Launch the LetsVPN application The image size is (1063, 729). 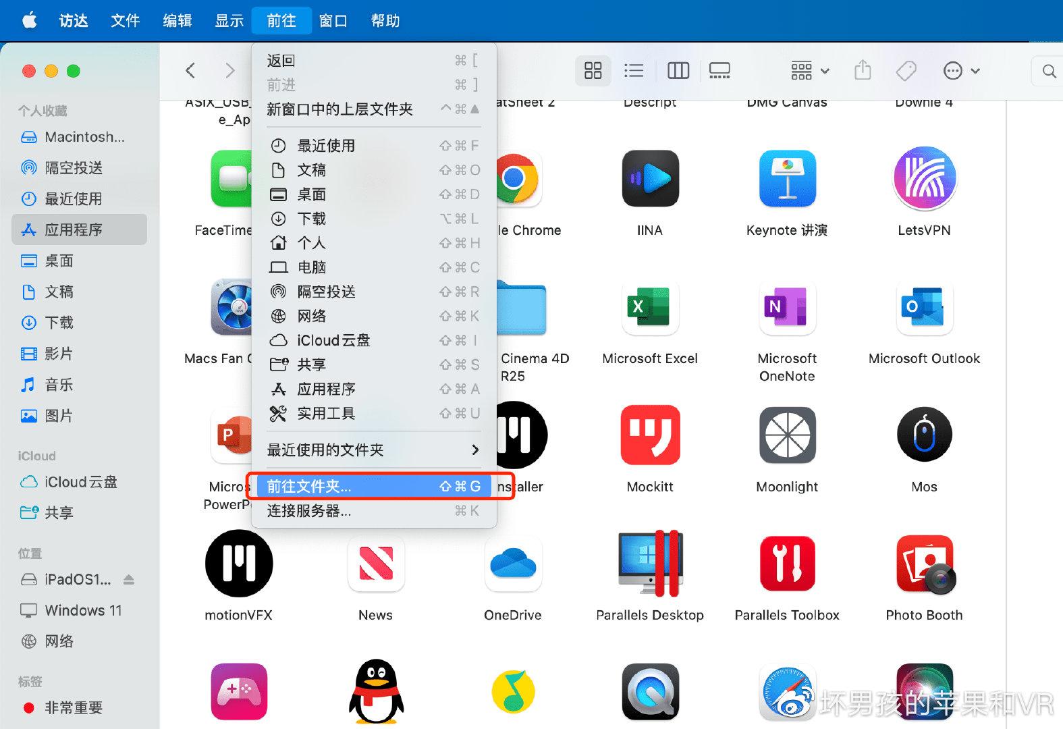pos(924,178)
